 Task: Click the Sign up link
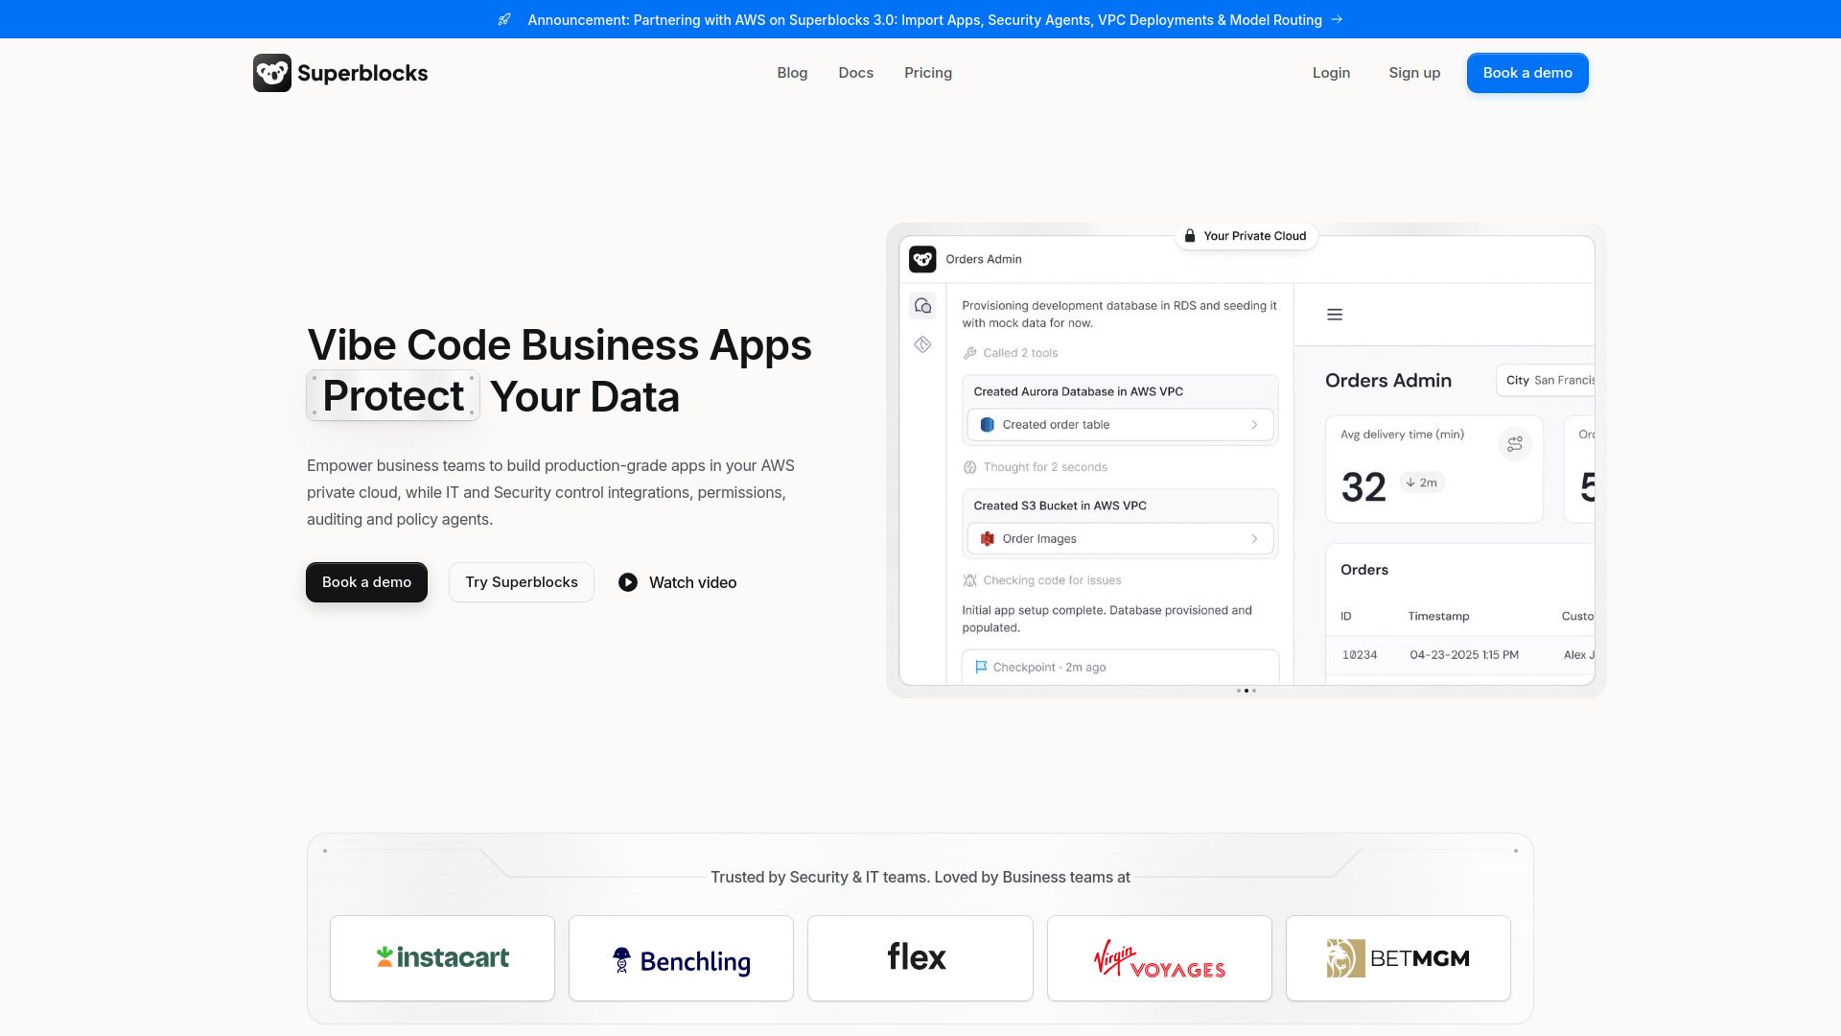pos(1414,73)
